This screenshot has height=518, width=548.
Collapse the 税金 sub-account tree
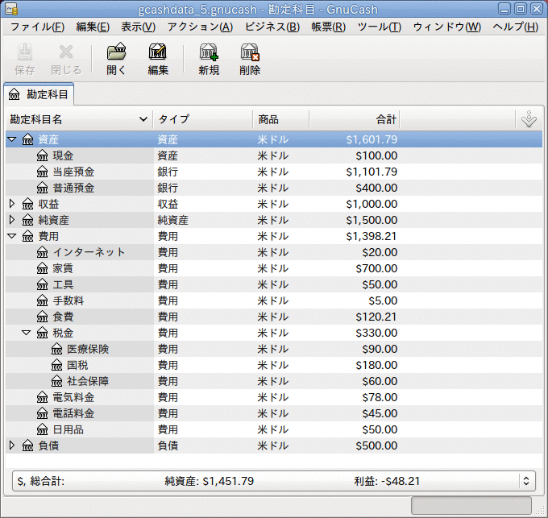click(27, 333)
